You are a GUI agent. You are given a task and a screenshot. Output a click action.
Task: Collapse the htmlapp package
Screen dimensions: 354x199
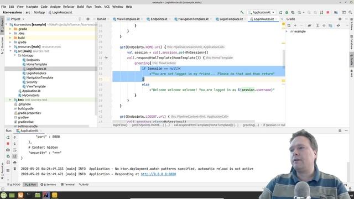15,55
